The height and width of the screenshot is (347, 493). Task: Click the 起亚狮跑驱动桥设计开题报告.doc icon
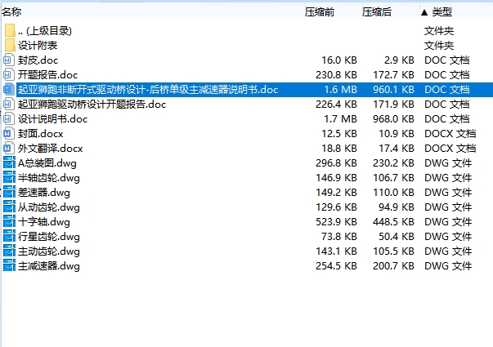point(9,105)
